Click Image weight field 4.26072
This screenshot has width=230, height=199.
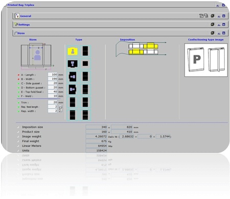coord(97,137)
